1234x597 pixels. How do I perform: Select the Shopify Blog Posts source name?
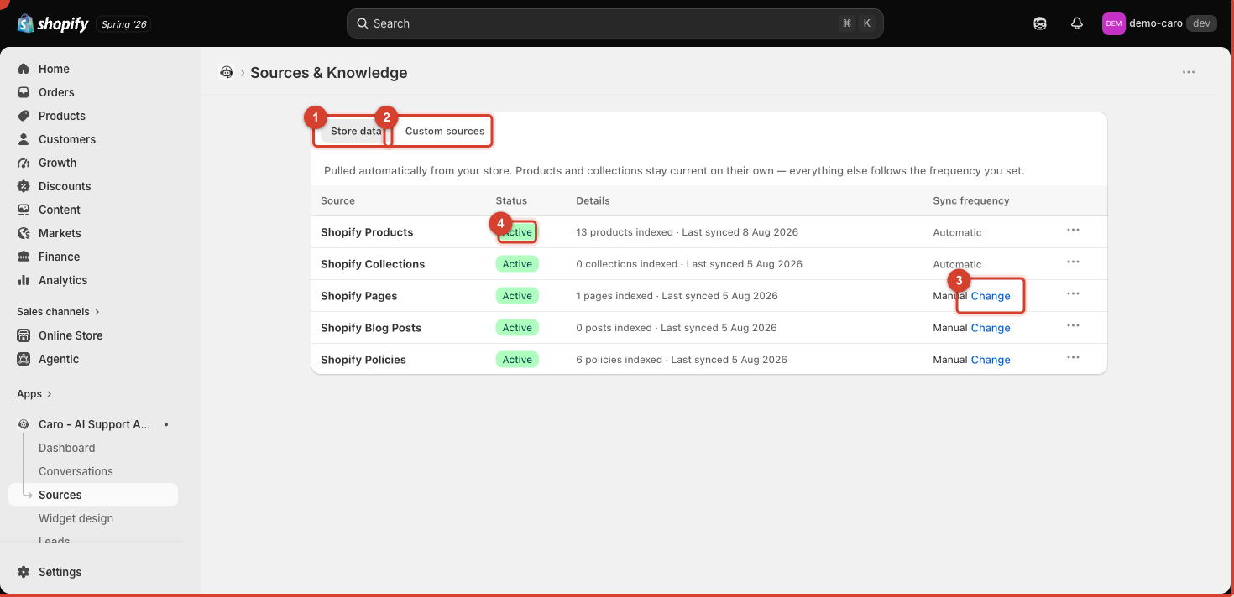[371, 328]
